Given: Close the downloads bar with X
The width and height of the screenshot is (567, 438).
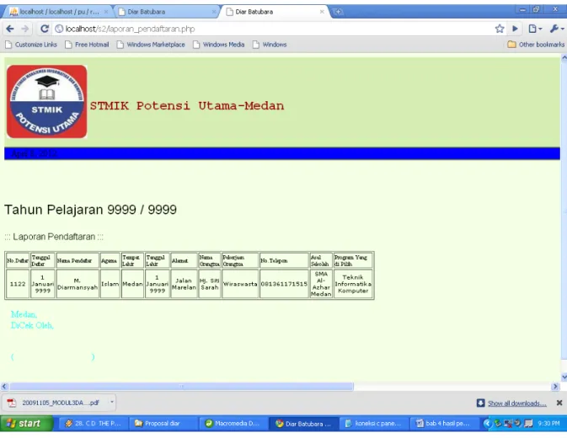Looking at the screenshot, I should click(559, 403).
